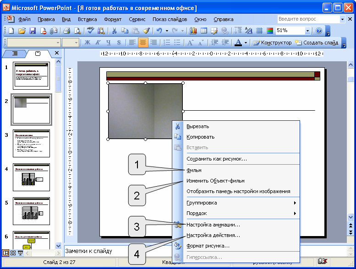
Task: Expand the Порядок submenu
Action: point(242,213)
